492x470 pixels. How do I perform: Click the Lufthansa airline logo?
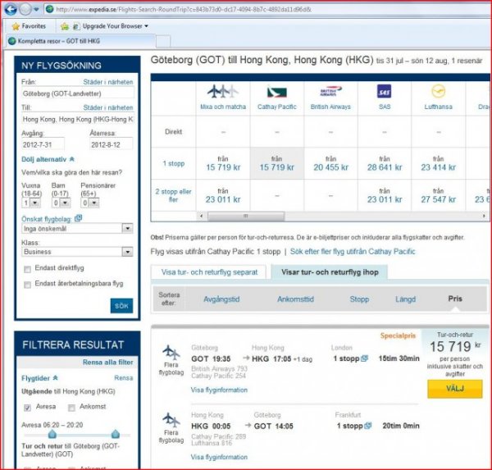[x=438, y=91]
